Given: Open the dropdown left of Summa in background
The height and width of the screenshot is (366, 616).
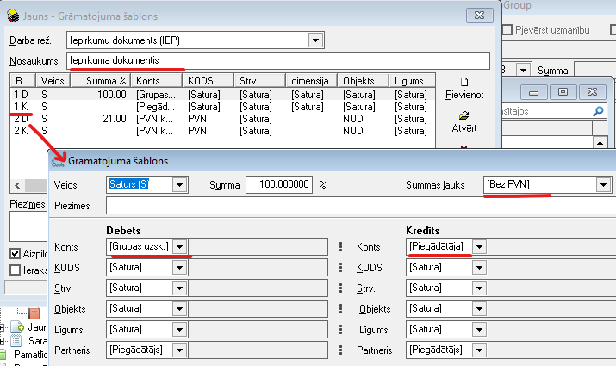Looking at the screenshot, I should pos(523,70).
